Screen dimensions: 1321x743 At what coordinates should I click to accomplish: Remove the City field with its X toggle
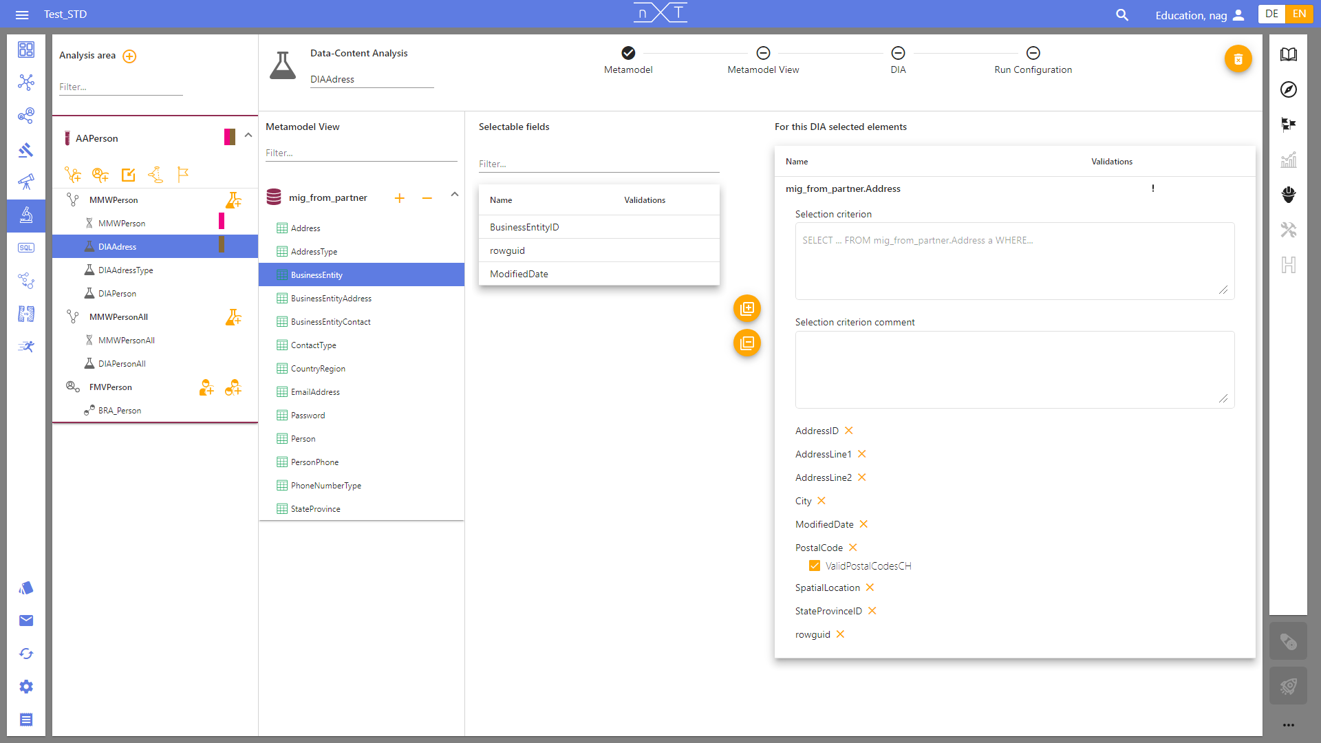(x=823, y=501)
